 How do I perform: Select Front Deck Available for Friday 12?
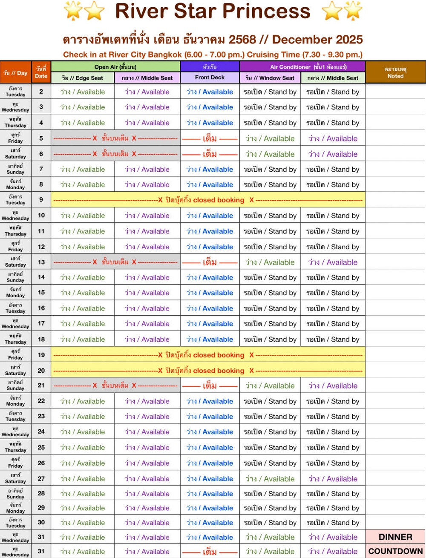coord(210,247)
